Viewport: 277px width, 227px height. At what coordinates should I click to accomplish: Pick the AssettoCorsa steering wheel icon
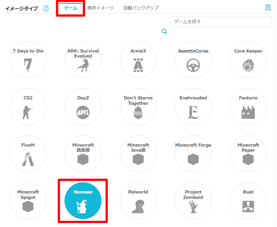[193, 59]
